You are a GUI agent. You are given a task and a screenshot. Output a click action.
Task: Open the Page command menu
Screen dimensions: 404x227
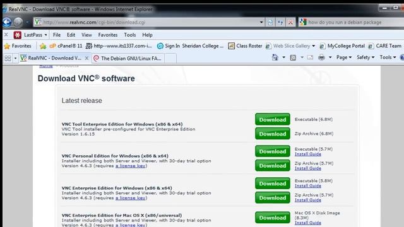[x=344, y=57]
